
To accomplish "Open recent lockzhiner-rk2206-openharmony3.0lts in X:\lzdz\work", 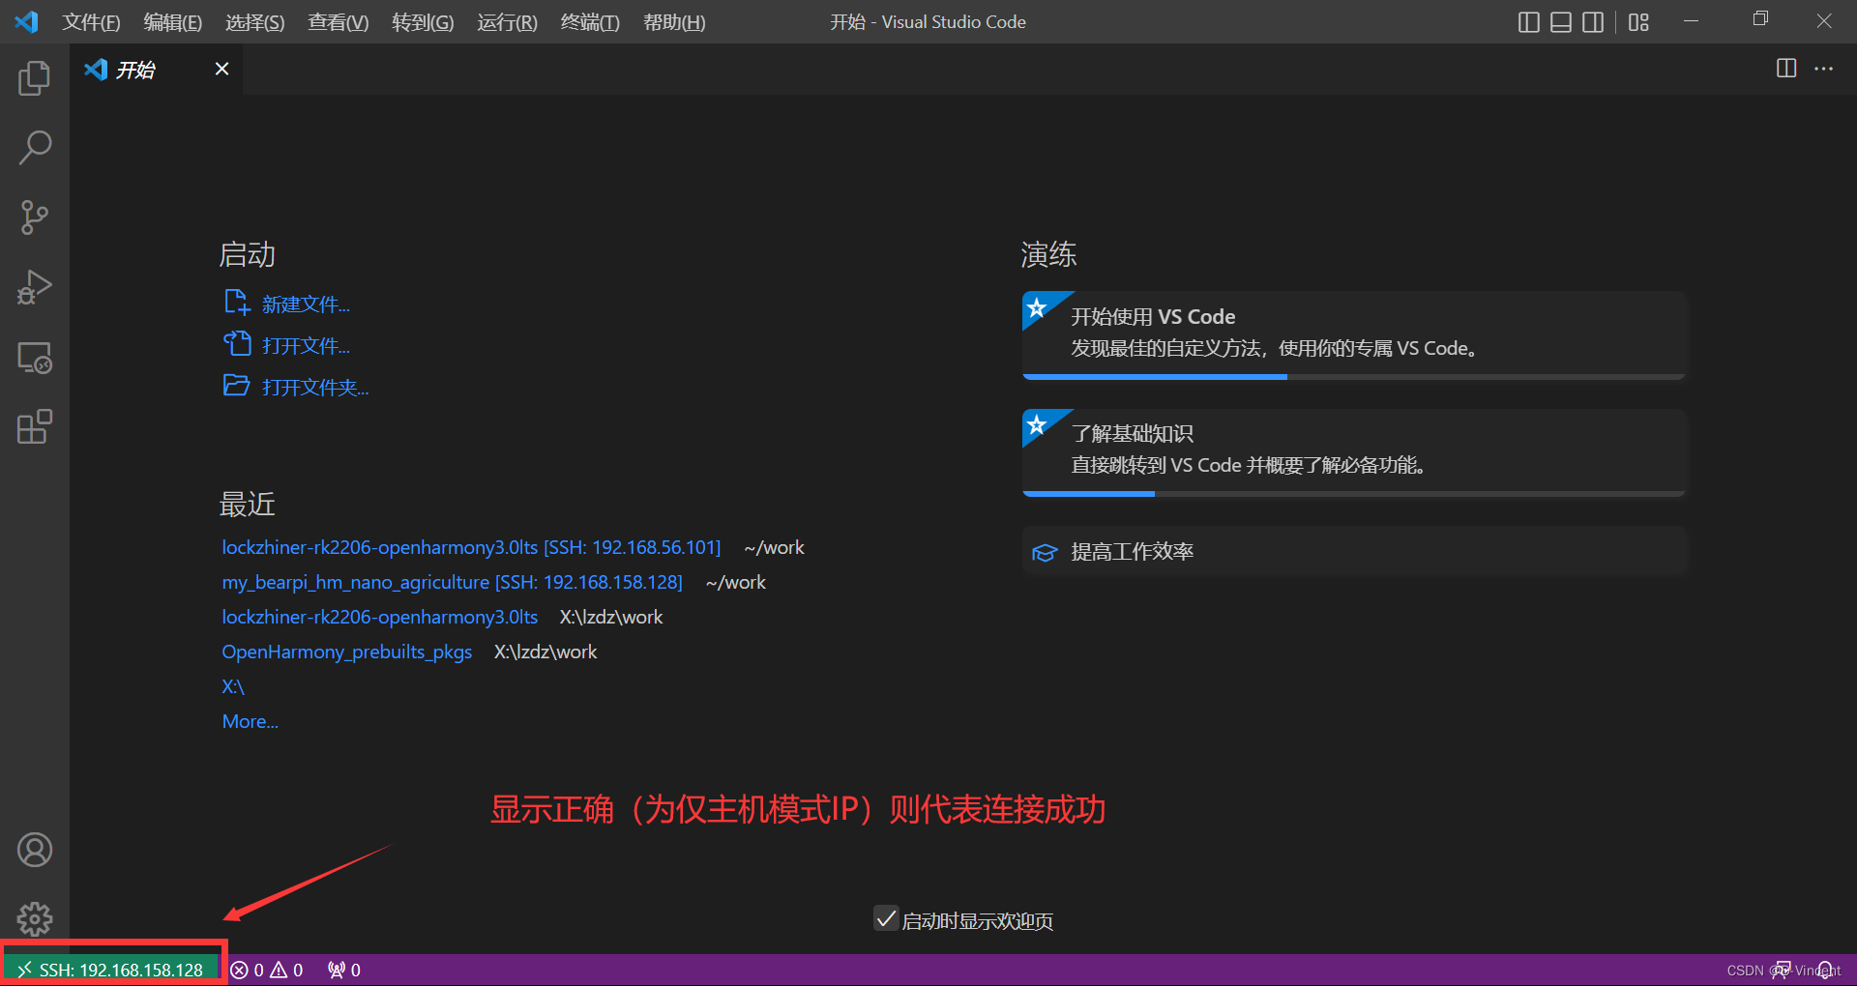I will (x=379, y=617).
